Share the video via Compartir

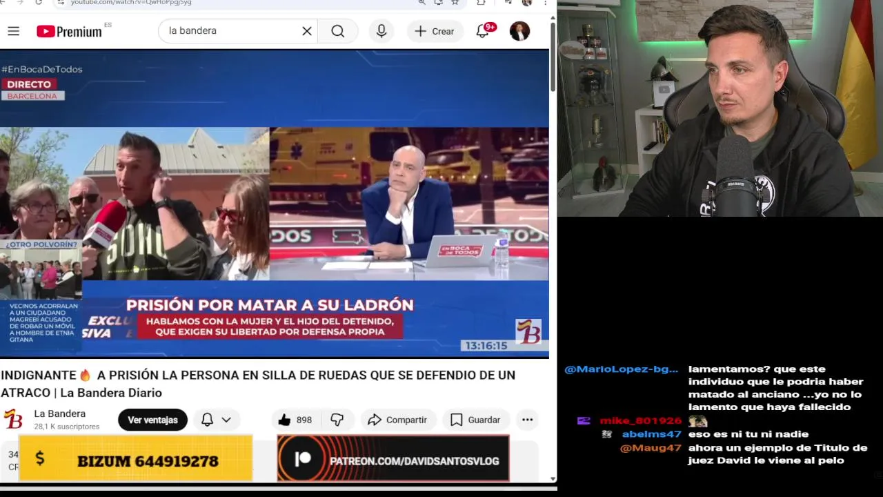click(x=397, y=420)
